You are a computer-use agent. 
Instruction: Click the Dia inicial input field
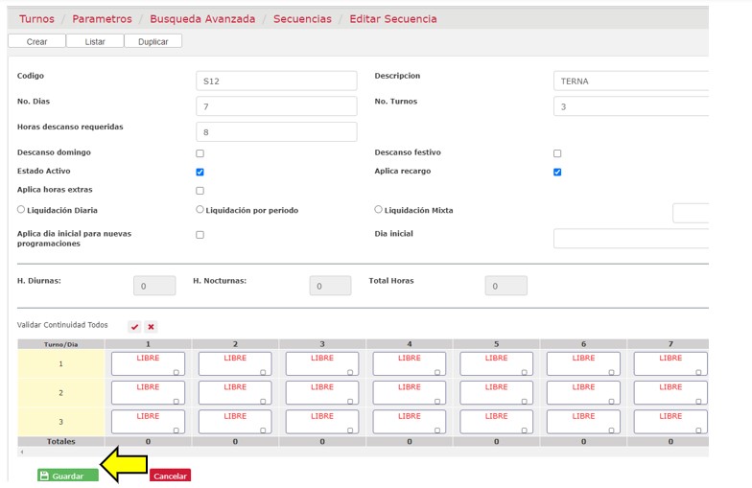[x=631, y=239]
